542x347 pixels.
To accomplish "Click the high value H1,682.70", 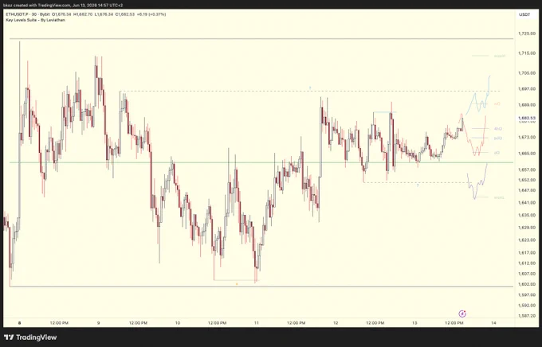I will pos(83,14).
